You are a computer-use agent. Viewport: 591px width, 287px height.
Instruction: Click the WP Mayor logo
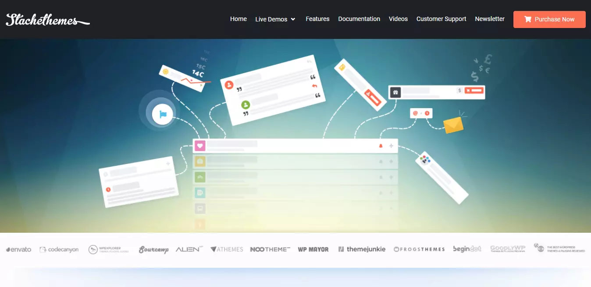click(313, 249)
